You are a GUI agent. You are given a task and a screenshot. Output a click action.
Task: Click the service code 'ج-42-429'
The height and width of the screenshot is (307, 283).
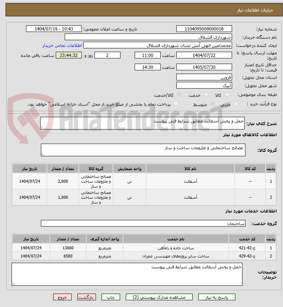tap(247, 256)
